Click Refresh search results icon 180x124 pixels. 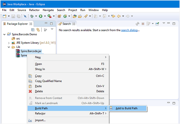(x=137, y=24)
